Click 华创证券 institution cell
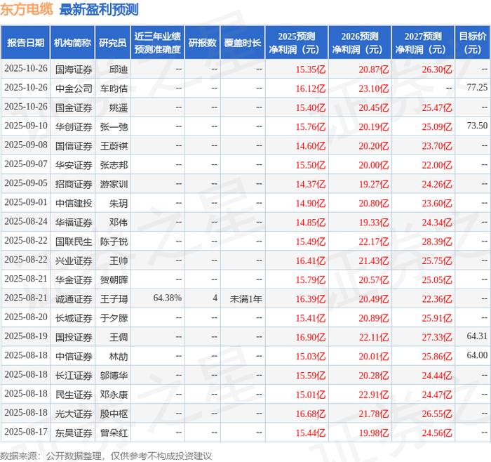The width and height of the screenshot is (491, 462). click(74, 126)
